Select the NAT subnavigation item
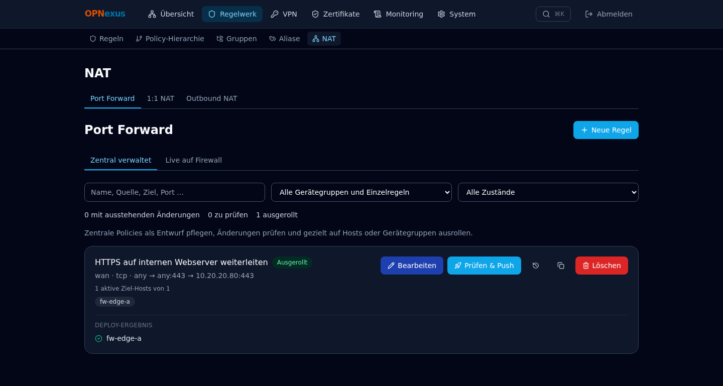Image resolution: width=723 pixels, height=386 pixels. [x=324, y=39]
